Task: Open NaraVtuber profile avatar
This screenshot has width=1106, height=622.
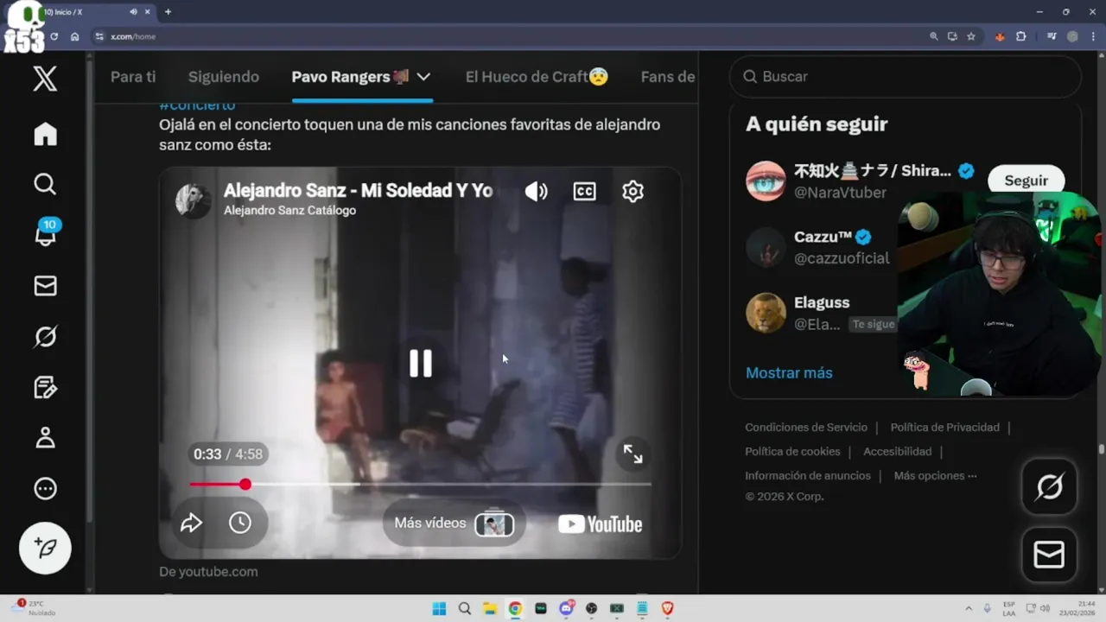Action: point(766,181)
